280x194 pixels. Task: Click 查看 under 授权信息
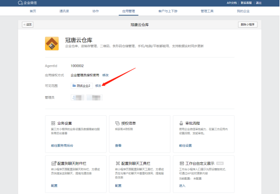click(118, 145)
